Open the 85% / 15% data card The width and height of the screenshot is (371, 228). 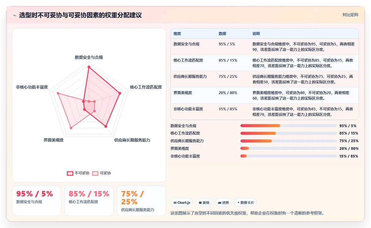[x=89, y=201]
